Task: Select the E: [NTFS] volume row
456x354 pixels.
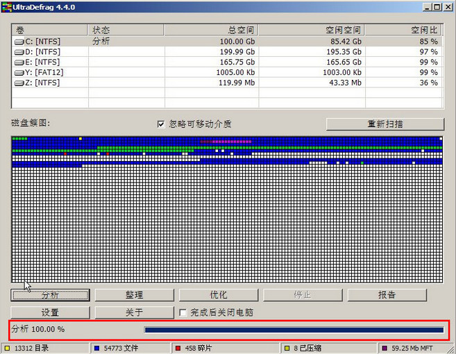Action: pos(227,62)
